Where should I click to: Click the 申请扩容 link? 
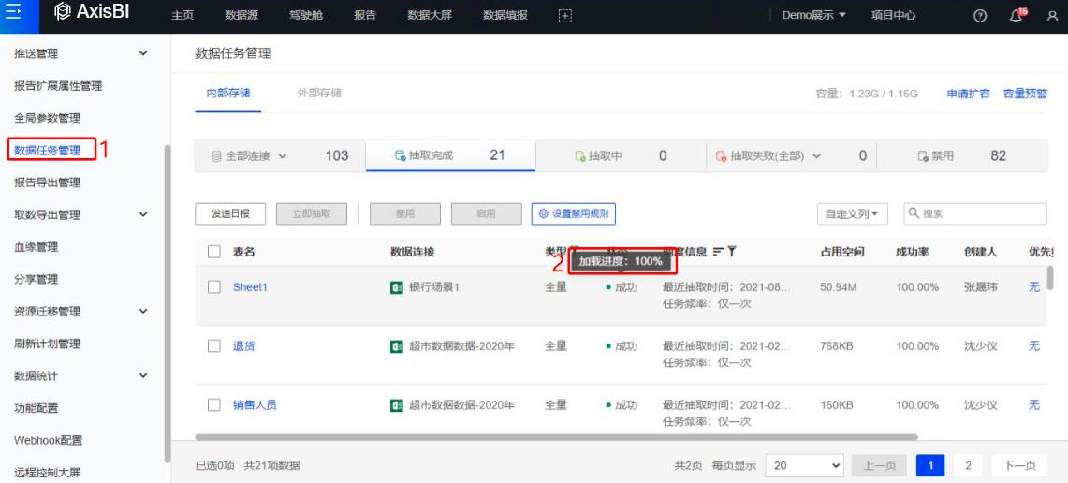click(969, 94)
